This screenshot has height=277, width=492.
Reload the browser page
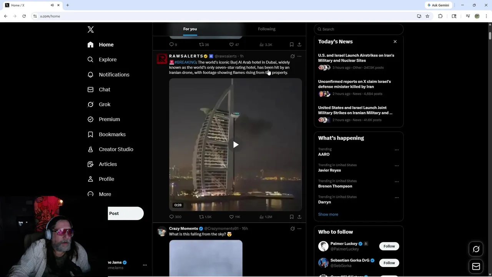[24, 16]
